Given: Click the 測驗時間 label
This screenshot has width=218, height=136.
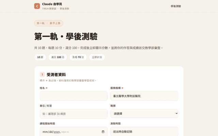Looking at the screenshot, I should pos(115,123).
